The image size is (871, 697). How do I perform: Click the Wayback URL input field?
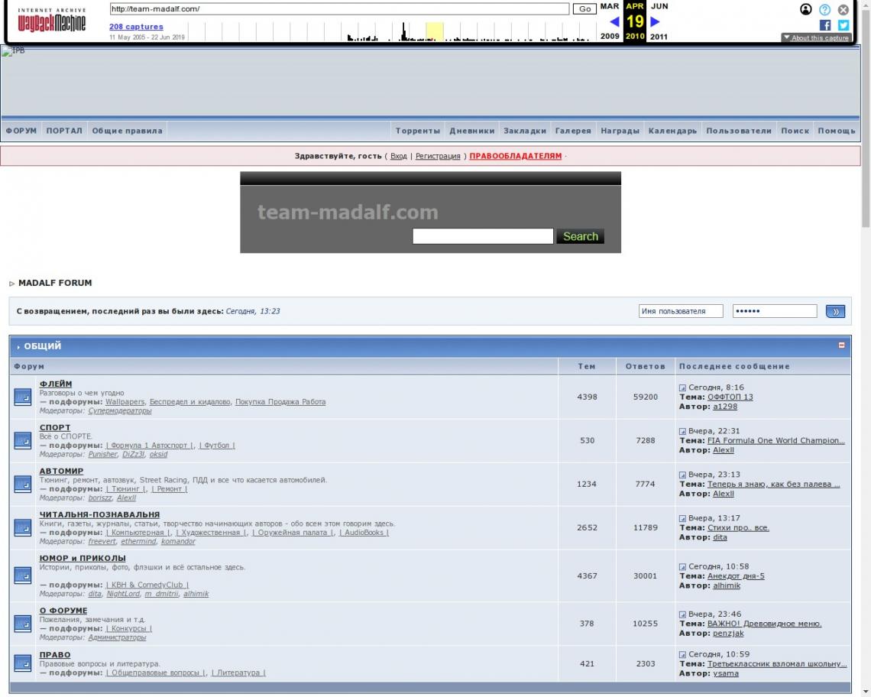(339, 9)
